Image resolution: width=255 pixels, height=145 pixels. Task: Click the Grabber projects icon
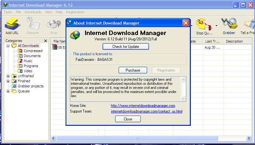point(14,86)
